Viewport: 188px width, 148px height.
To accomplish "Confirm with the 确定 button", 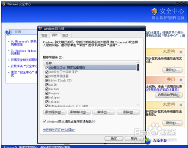I will 114,138.
